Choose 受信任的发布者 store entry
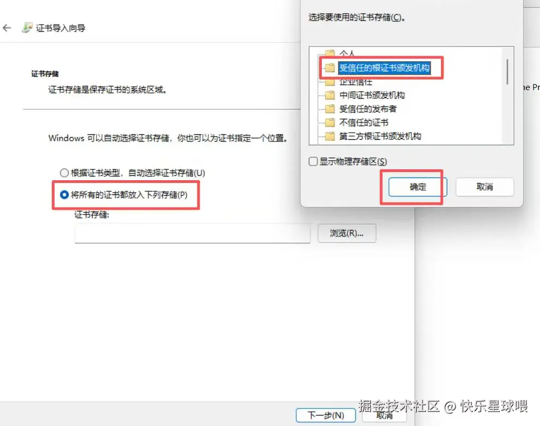 [x=368, y=109]
